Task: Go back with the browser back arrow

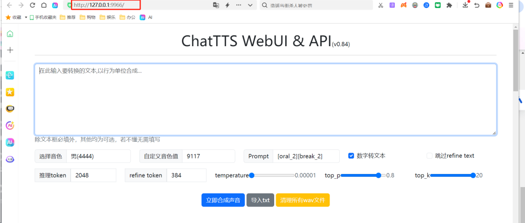Action: [x=9, y=5]
